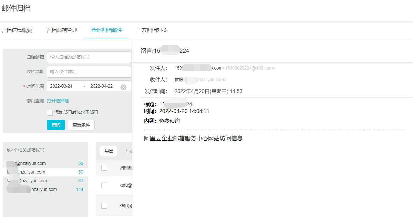
Task: Click the 邮件归档 page title
Action: [x=16, y=8]
